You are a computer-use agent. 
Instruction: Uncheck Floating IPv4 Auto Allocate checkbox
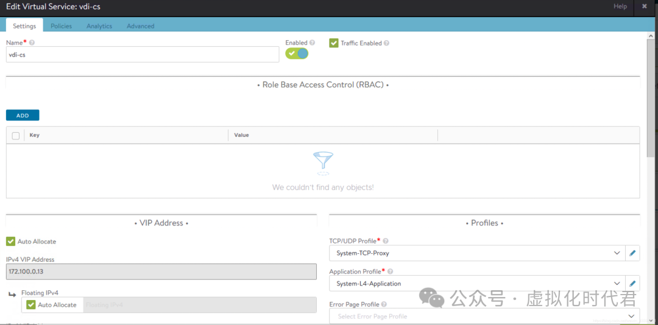pyautogui.click(x=30, y=305)
